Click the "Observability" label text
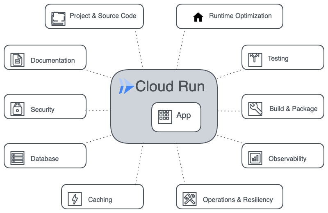328x213 pixels. pos(287,159)
